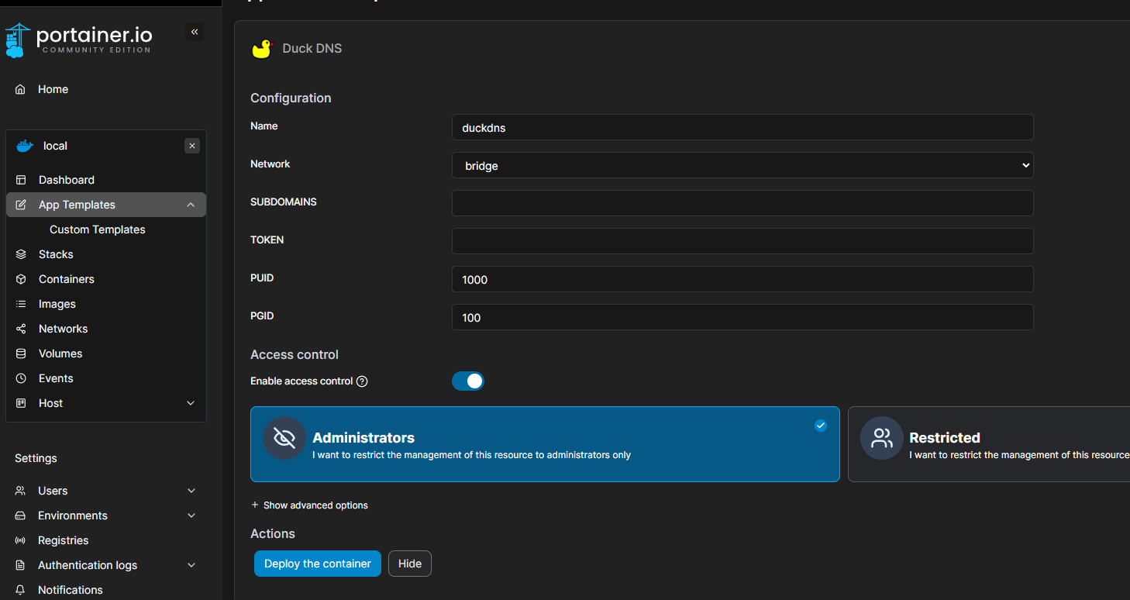Click the TOKEN input field
Screen dimensions: 1130x600
click(742, 241)
